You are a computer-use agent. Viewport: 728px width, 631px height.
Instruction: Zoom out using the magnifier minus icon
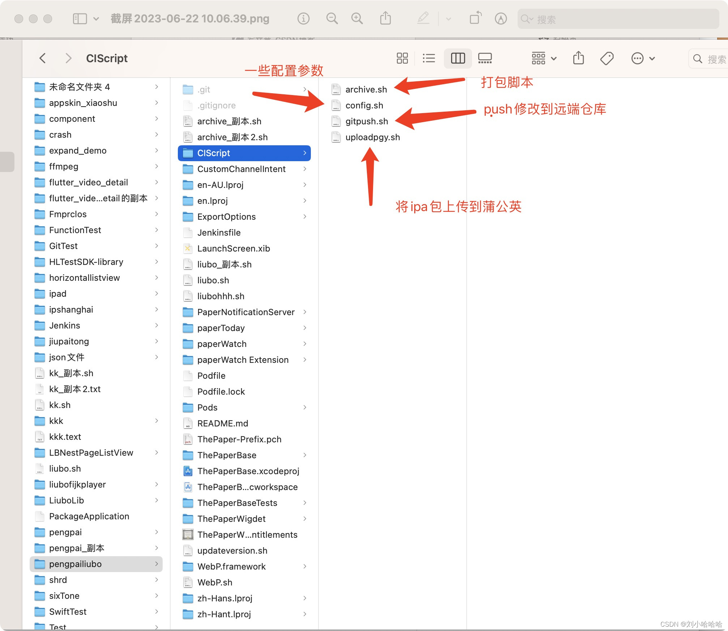tap(331, 18)
